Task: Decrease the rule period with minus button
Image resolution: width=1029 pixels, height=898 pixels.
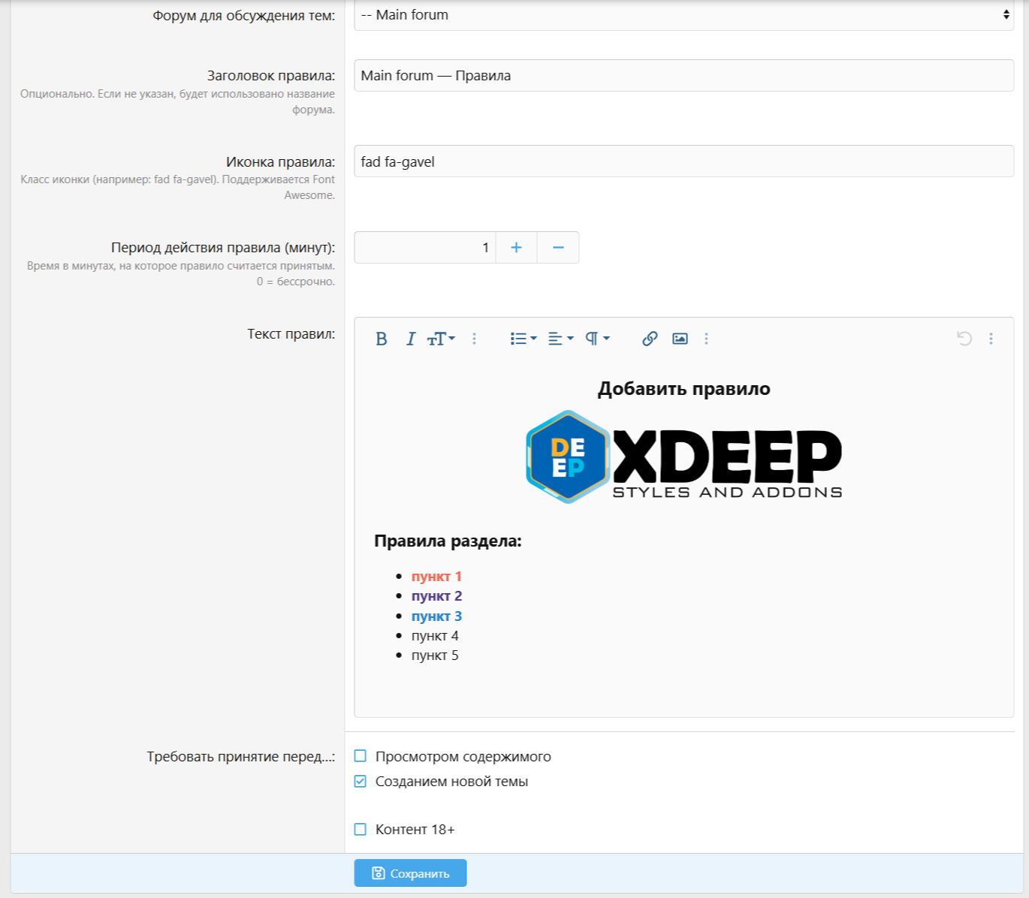Action: point(558,248)
